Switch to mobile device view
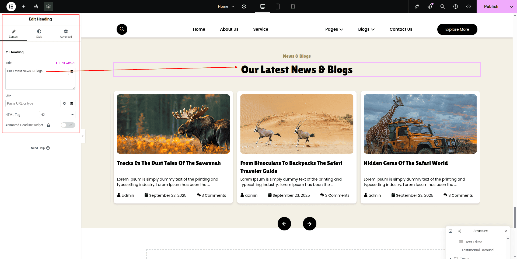Image resolution: width=517 pixels, height=259 pixels. pos(293,6)
